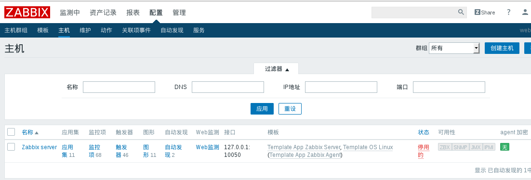Focus the DNS filter field
The width and height of the screenshot is (531, 180).
coord(227,87)
